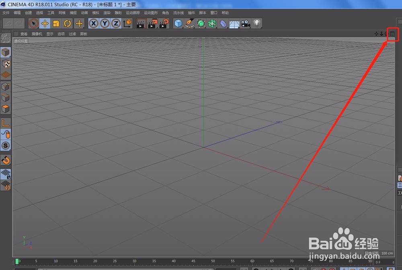The height and width of the screenshot is (270, 402).
Task: Open the viewport 过滤 menu
Action: tap(72, 34)
